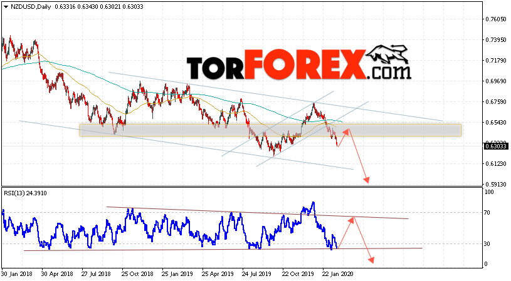Click the current price tag 0.63033
The width and height of the screenshot is (511, 281).
click(496, 146)
